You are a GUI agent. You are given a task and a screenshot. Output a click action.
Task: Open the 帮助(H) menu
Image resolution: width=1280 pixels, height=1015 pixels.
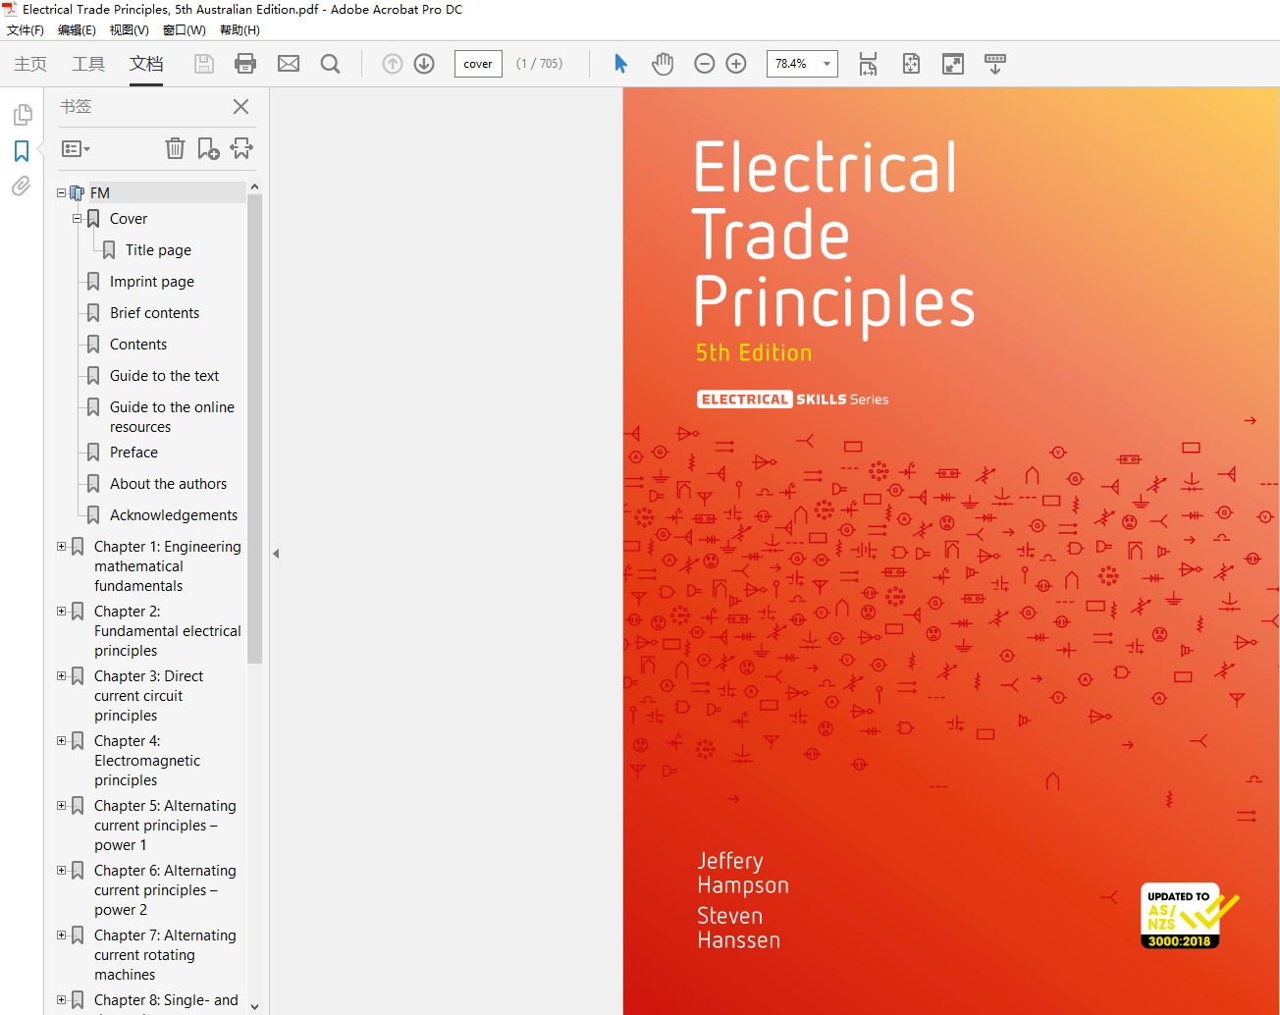tap(240, 30)
